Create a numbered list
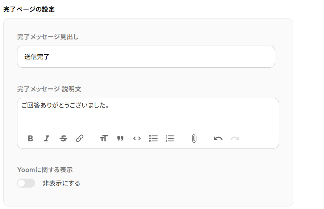This screenshot has height=209, width=324. pos(170,138)
